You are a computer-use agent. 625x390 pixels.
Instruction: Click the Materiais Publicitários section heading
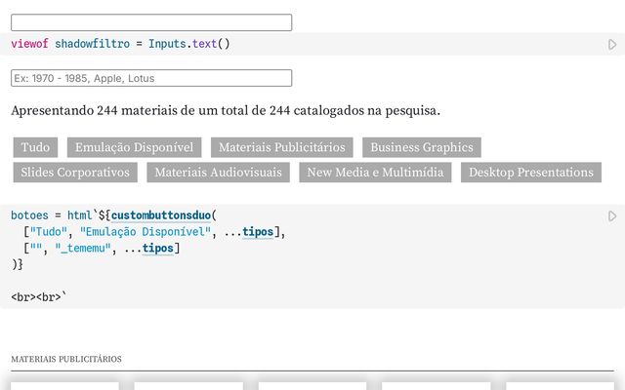(x=66, y=359)
